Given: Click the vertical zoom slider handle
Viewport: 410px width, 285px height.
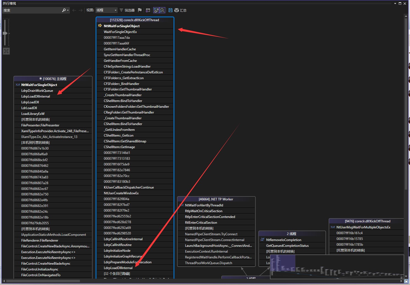Looking at the screenshot, I should click(5, 33).
